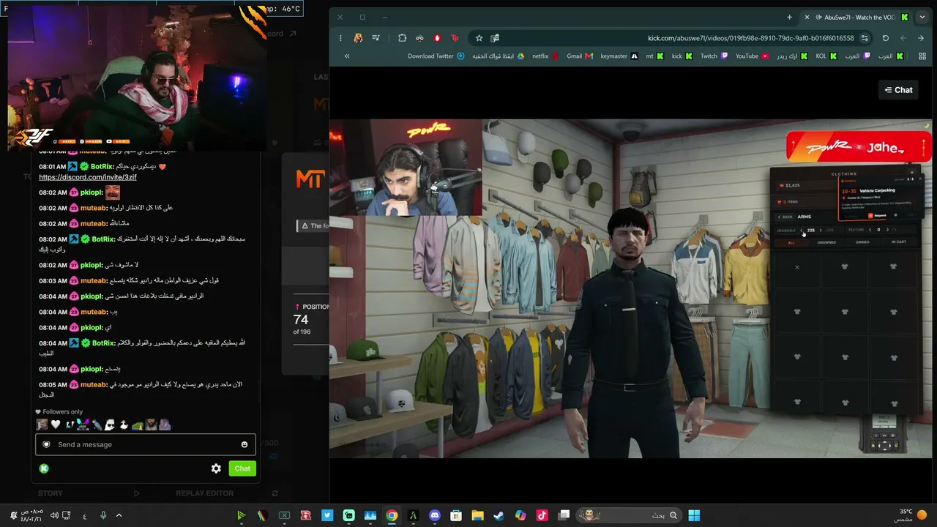Open the mt bookmark

click(x=654, y=56)
